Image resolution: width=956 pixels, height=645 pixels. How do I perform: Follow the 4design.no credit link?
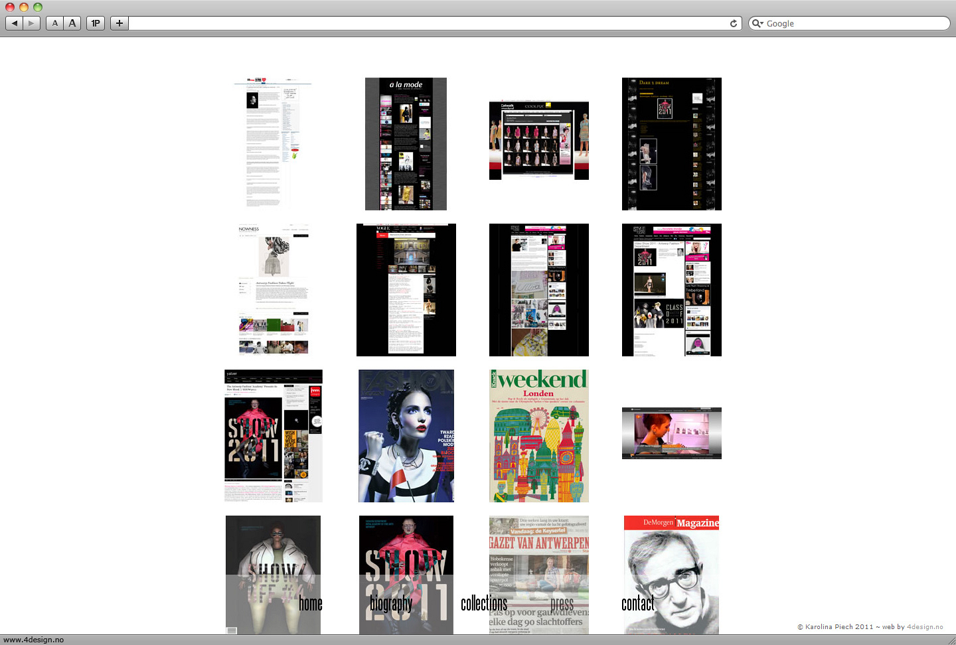[x=925, y=626]
